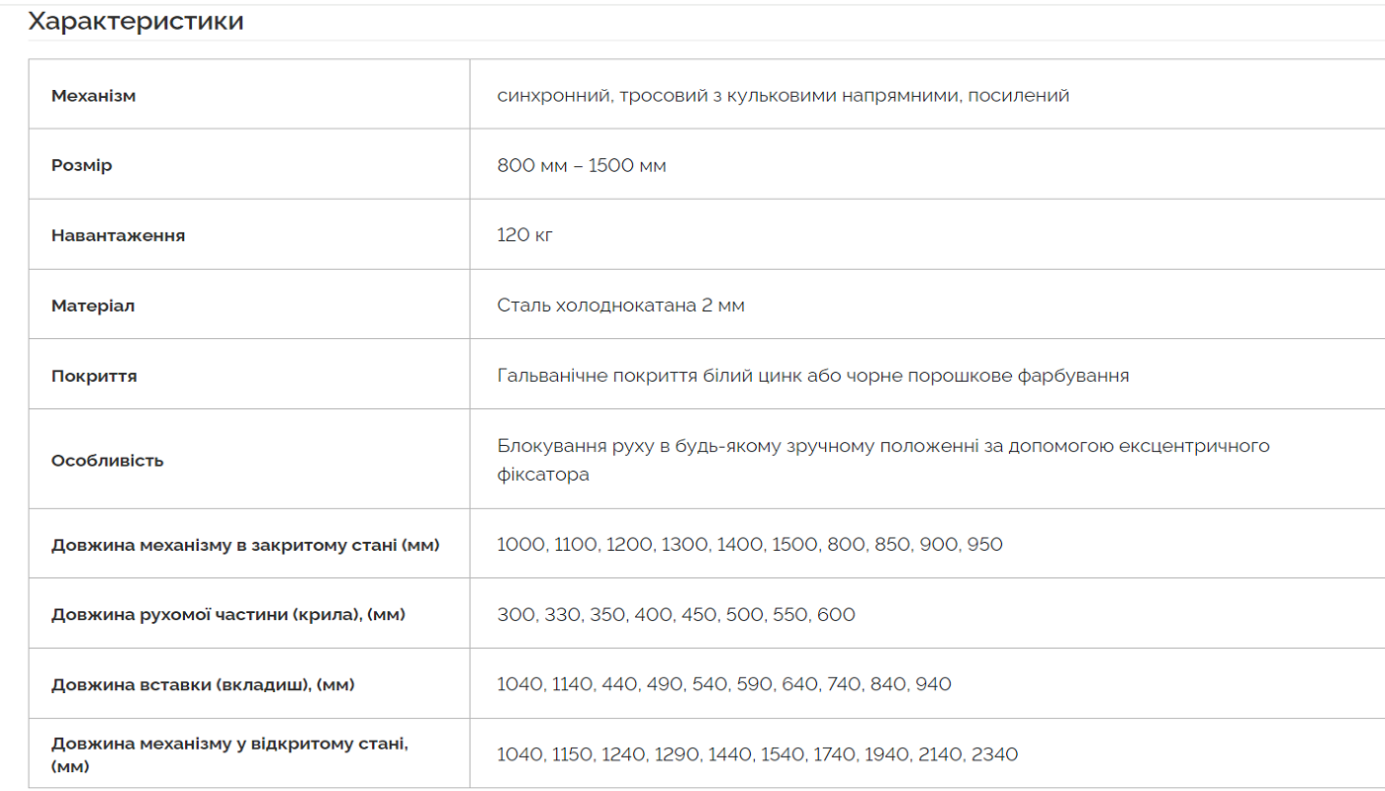The height and width of the screenshot is (791, 1385).
Task: Select the Механізм row label
Action: [94, 96]
